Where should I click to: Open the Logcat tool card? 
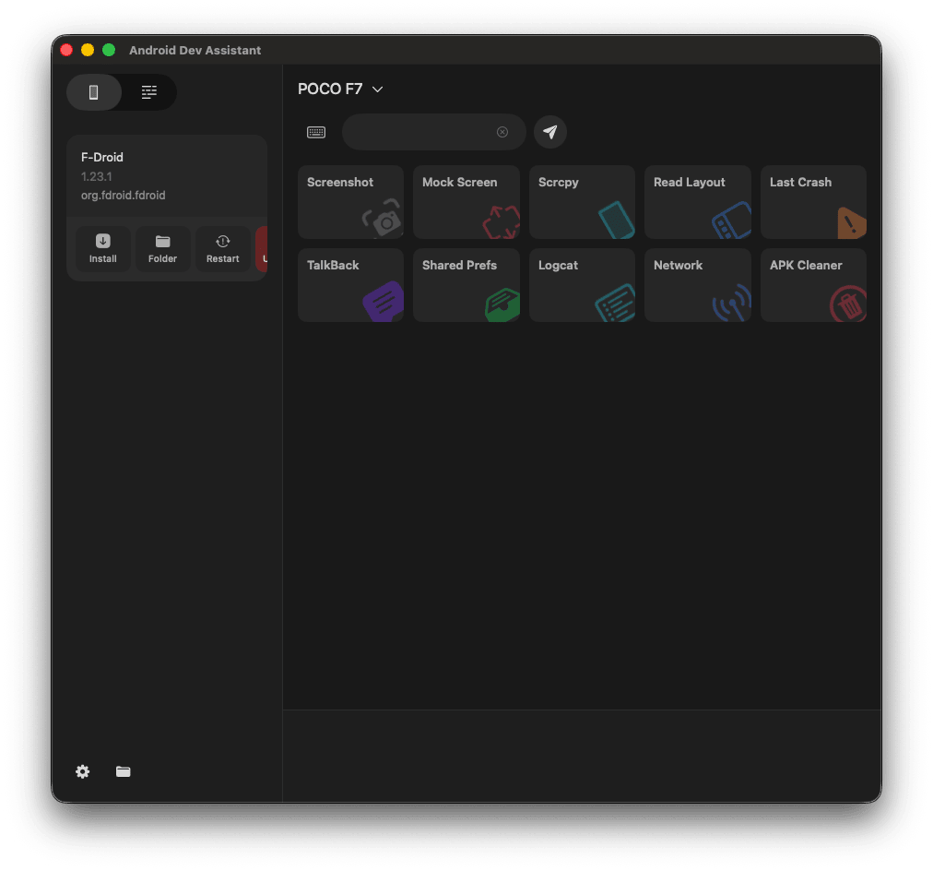pyautogui.click(x=582, y=285)
